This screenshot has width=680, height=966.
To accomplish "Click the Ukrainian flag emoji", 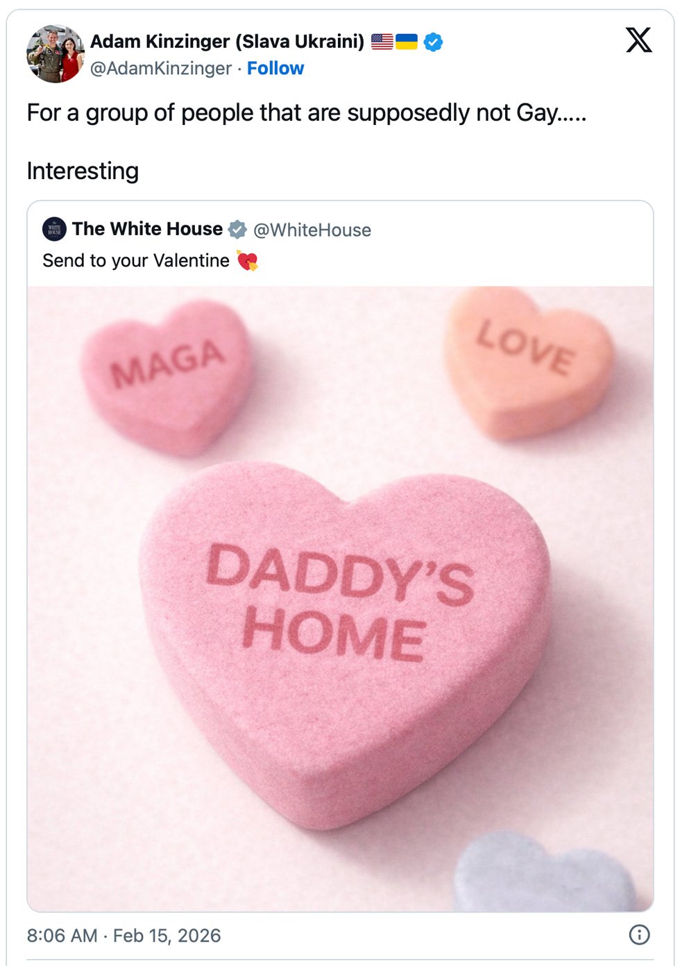I will pos(407,42).
